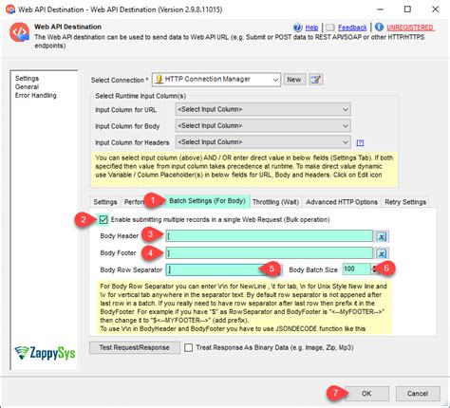Click the UNREGISTERED link
Screen dimensions: 450x408
coord(410,28)
